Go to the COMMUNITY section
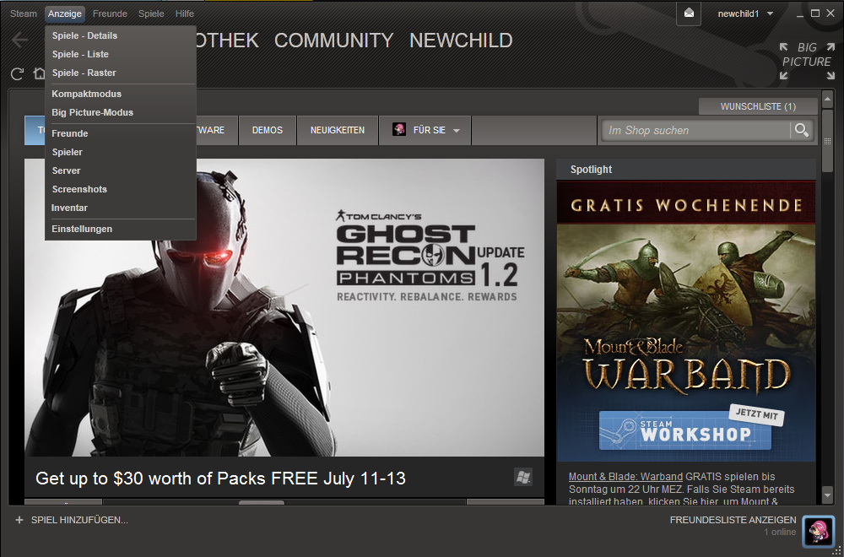 333,41
